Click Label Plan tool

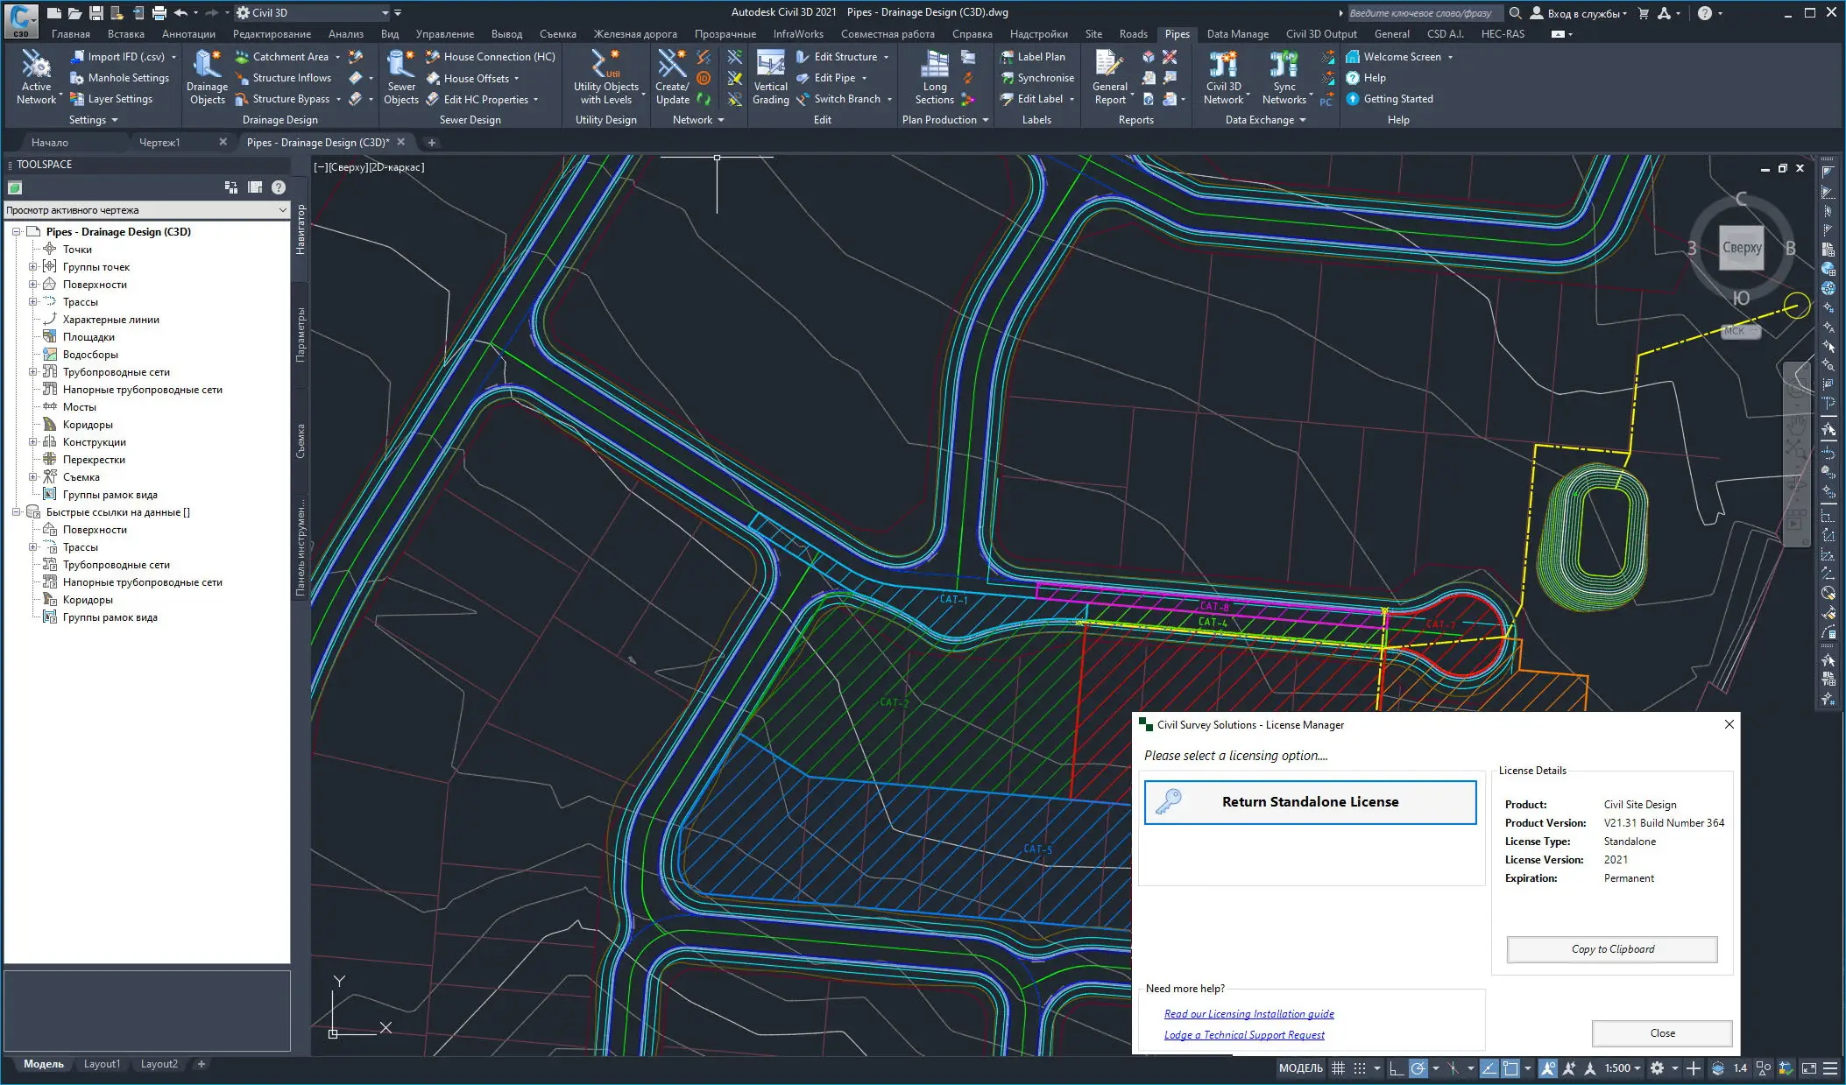click(1033, 57)
